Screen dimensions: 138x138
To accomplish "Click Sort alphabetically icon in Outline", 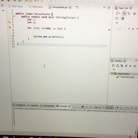I will pyautogui.click(x=118, y=66).
